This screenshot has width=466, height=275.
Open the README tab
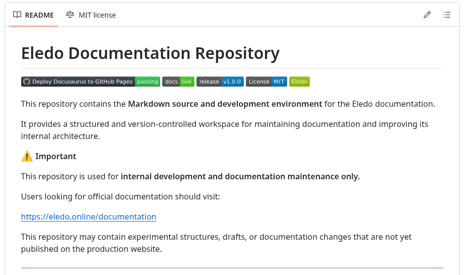pos(33,15)
